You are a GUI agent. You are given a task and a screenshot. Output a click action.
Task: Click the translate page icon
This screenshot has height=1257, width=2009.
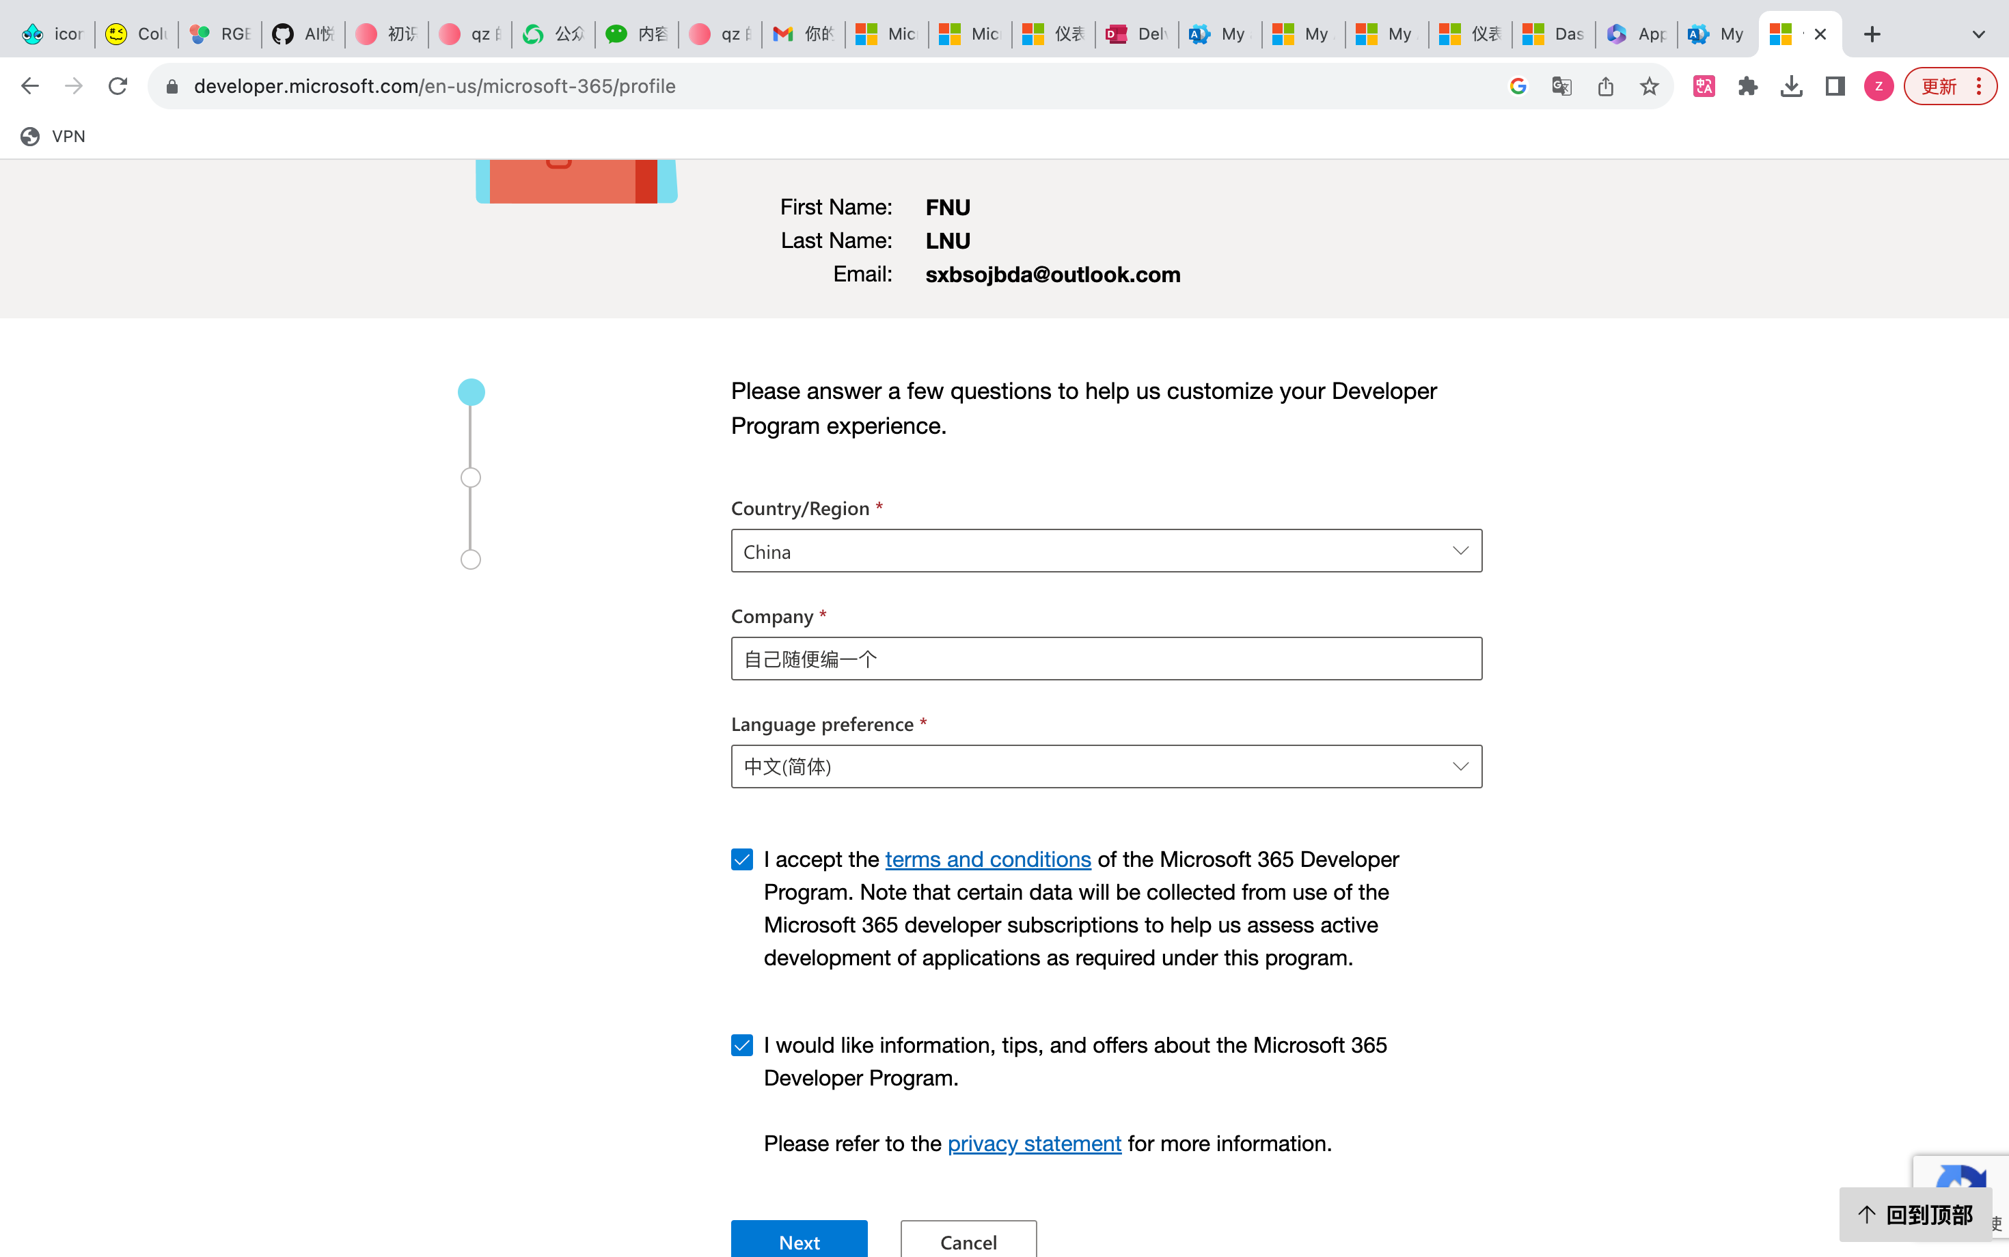1561,87
